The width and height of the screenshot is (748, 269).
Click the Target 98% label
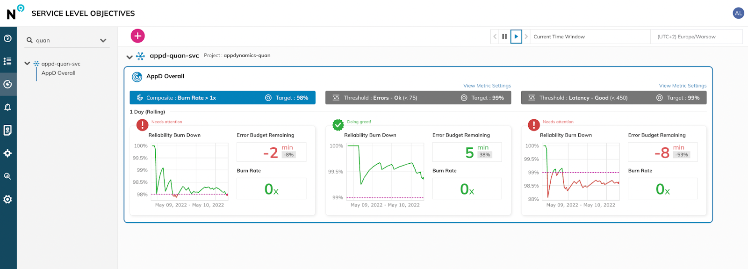point(292,98)
